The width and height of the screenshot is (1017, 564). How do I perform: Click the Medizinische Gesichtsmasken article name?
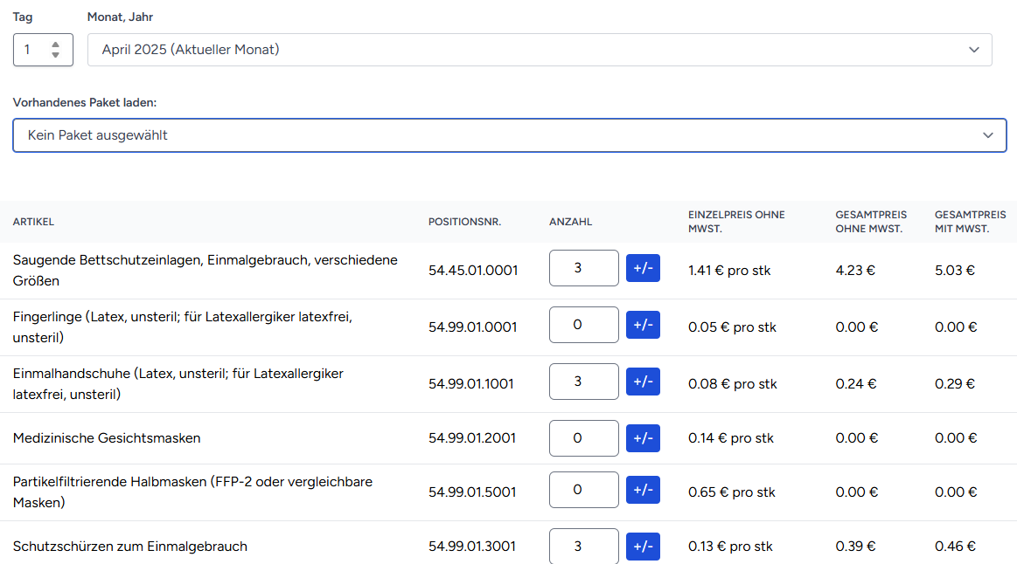pos(107,438)
